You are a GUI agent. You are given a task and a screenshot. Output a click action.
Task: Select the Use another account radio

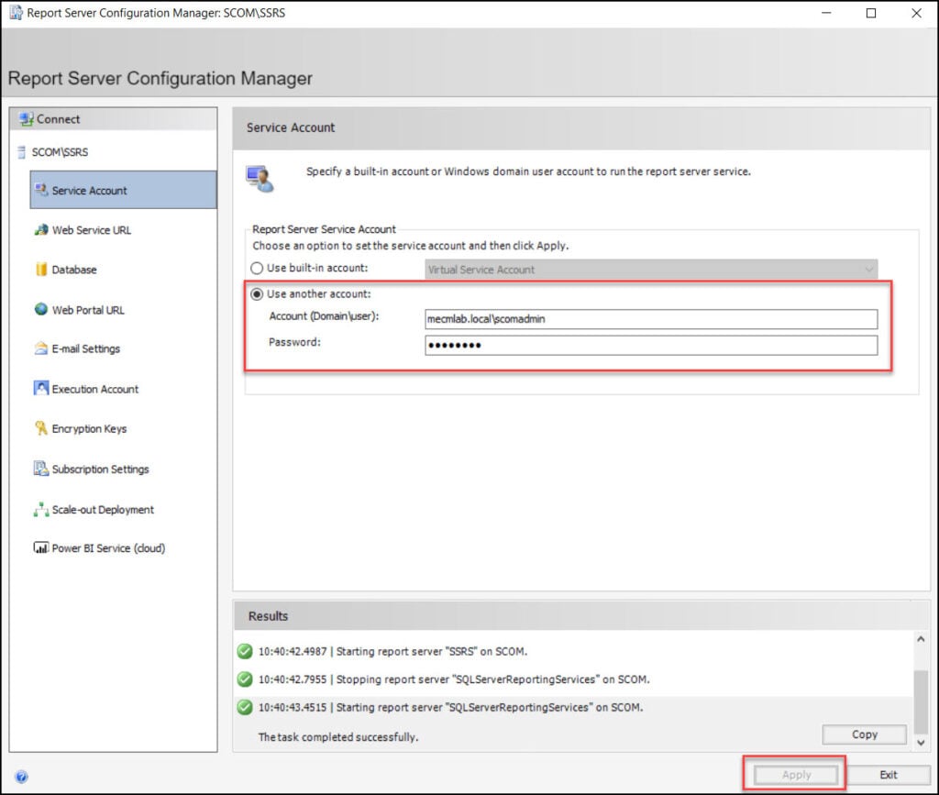pyautogui.click(x=257, y=294)
